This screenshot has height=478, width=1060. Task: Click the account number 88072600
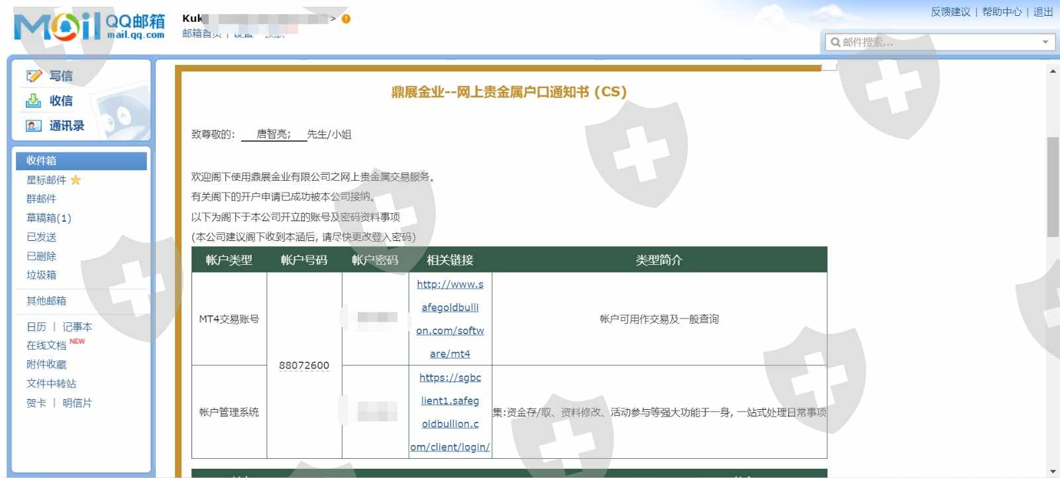coord(304,365)
